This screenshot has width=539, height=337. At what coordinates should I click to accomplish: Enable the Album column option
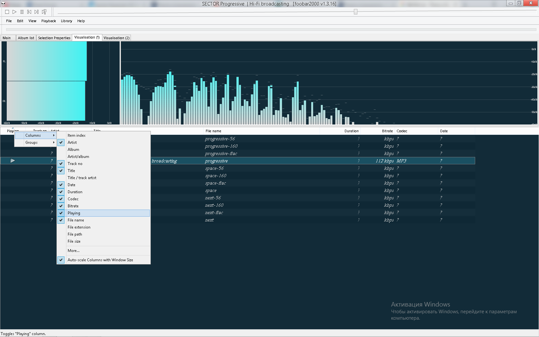pos(73,150)
